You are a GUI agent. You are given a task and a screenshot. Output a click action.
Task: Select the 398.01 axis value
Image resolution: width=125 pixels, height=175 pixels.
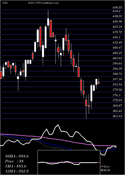(117, 63)
